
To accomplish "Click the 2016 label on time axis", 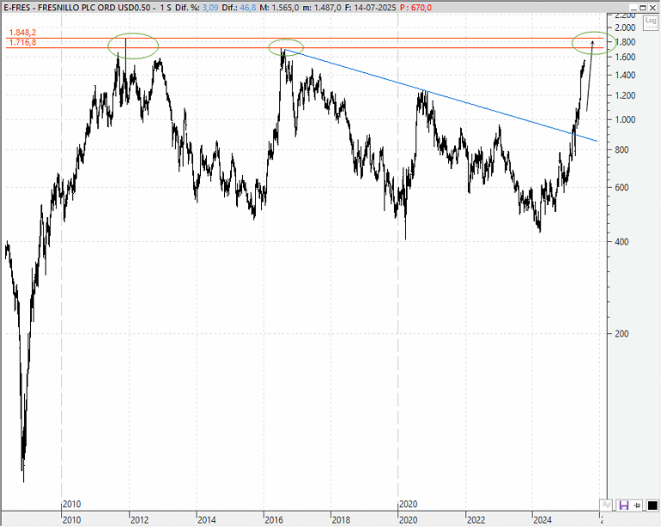I will [x=274, y=520].
